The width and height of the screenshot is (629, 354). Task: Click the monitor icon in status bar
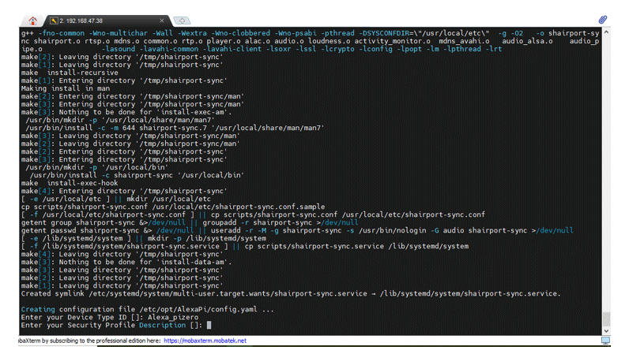pyautogui.click(x=605, y=341)
